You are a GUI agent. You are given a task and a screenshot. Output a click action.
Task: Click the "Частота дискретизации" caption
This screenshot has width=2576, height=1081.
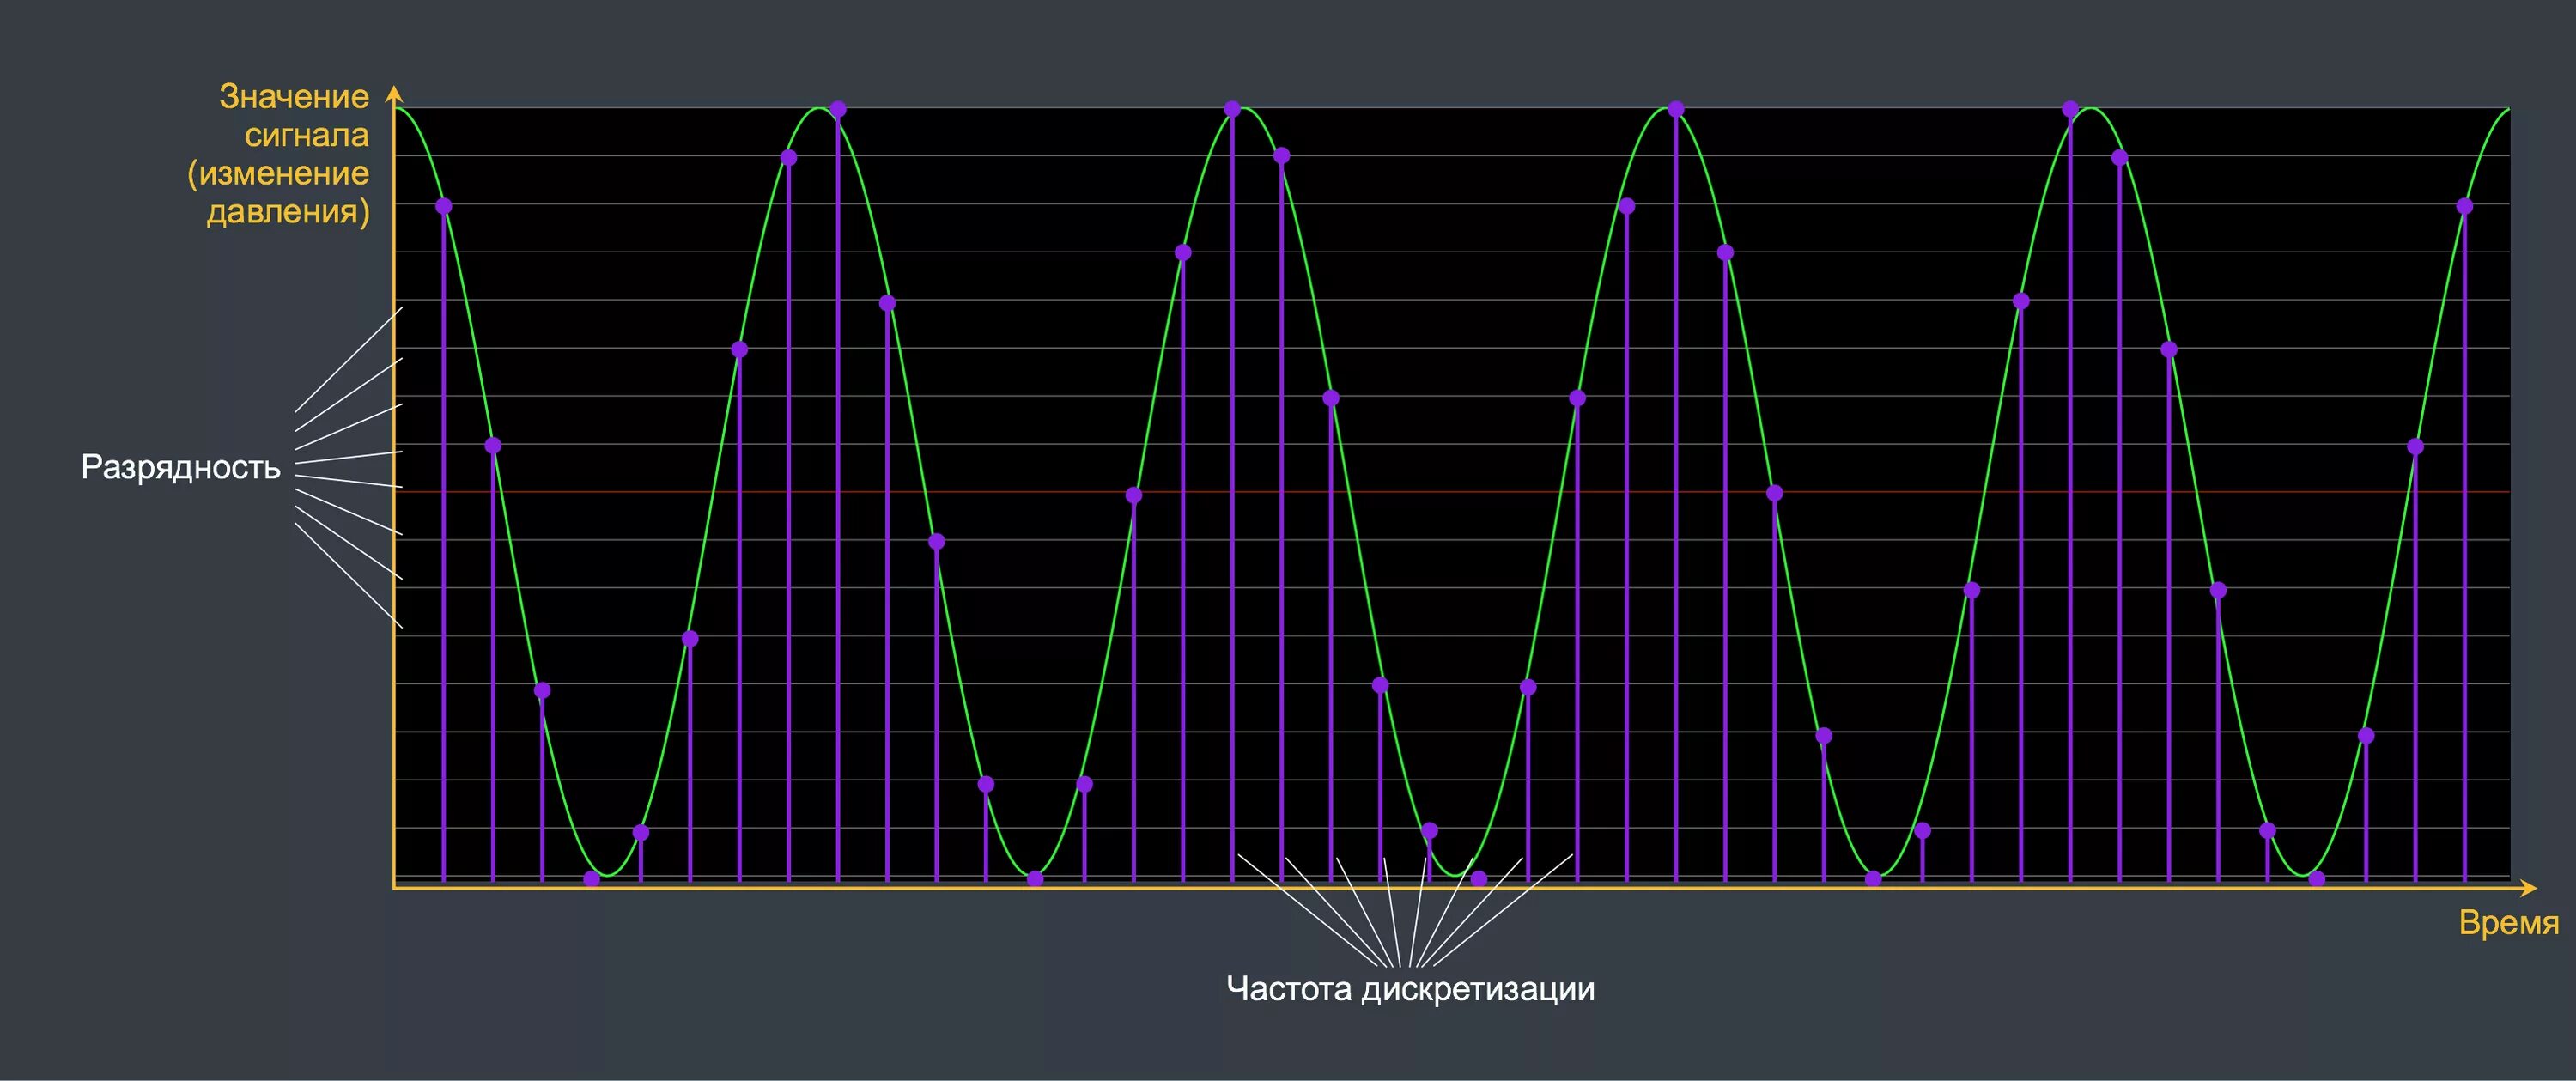coord(1410,989)
